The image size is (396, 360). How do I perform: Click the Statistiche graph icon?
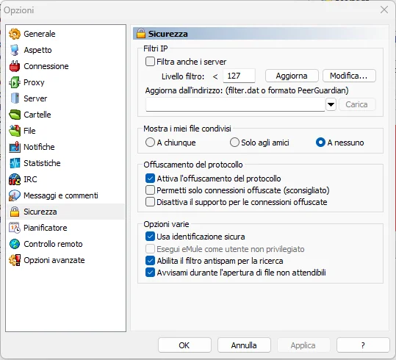15,163
